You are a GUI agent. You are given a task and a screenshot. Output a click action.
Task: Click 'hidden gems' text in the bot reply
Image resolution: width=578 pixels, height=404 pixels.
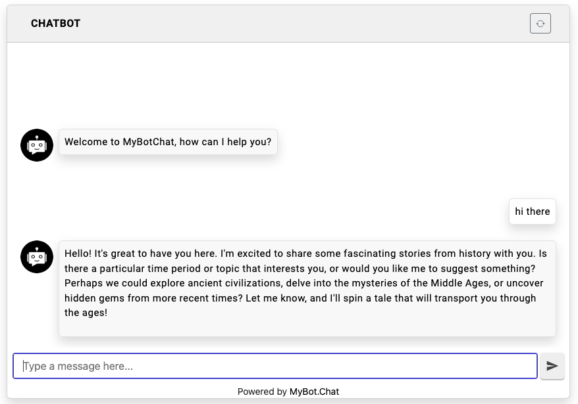tap(92, 298)
